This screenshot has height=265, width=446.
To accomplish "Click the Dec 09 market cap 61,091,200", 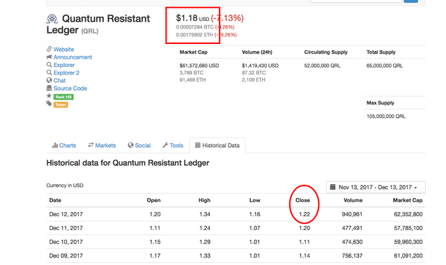I will (408, 256).
